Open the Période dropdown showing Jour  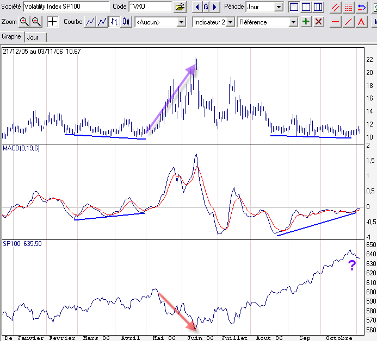(264, 7)
